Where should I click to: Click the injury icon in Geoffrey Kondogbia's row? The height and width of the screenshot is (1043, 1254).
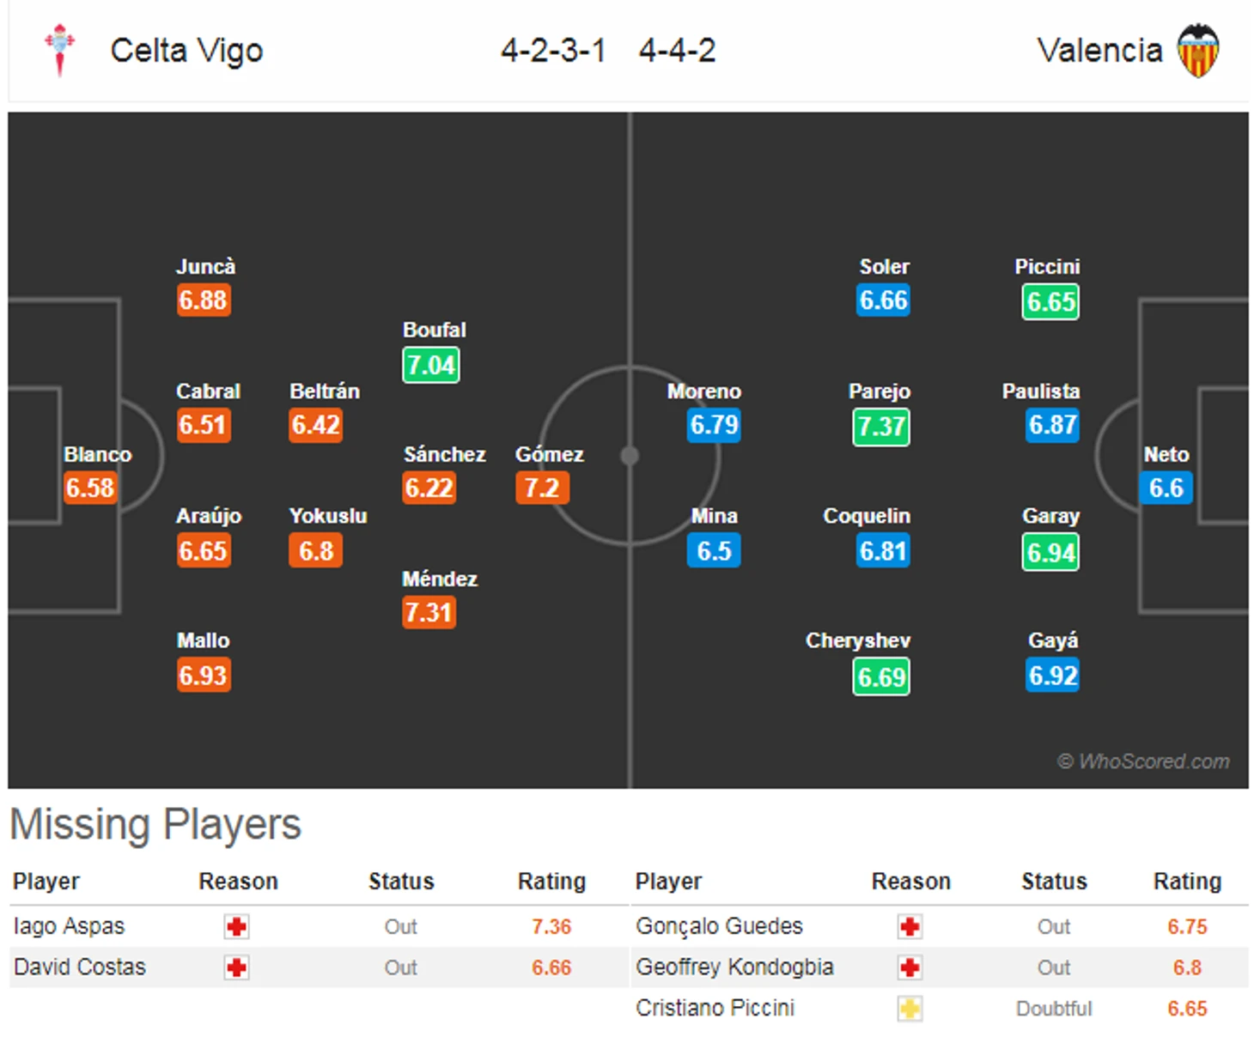tap(910, 967)
